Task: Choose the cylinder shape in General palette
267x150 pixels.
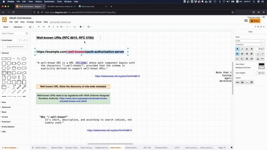Action: pos(14,68)
